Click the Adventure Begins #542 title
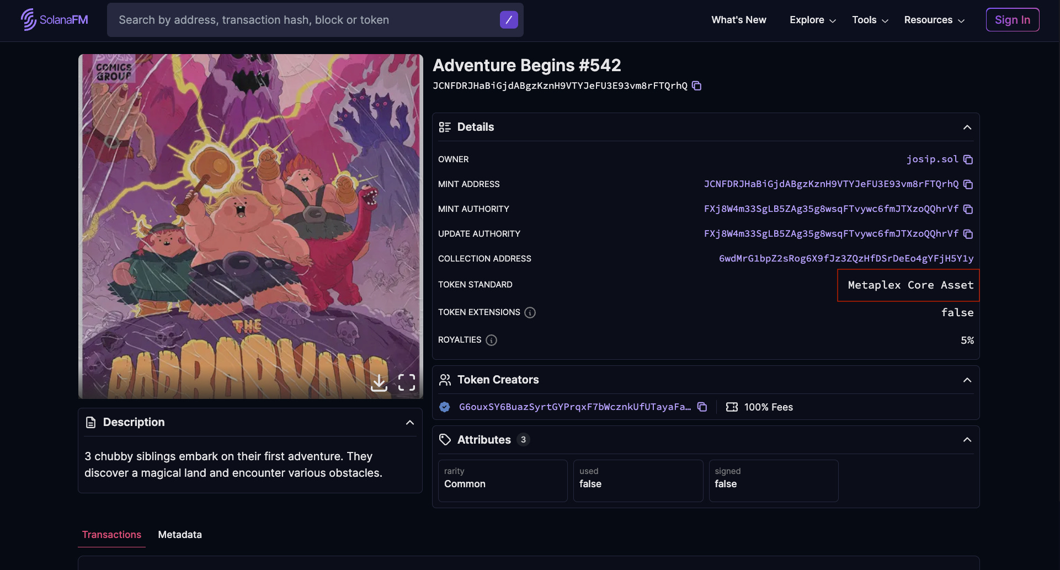 click(x=527, y=65)
